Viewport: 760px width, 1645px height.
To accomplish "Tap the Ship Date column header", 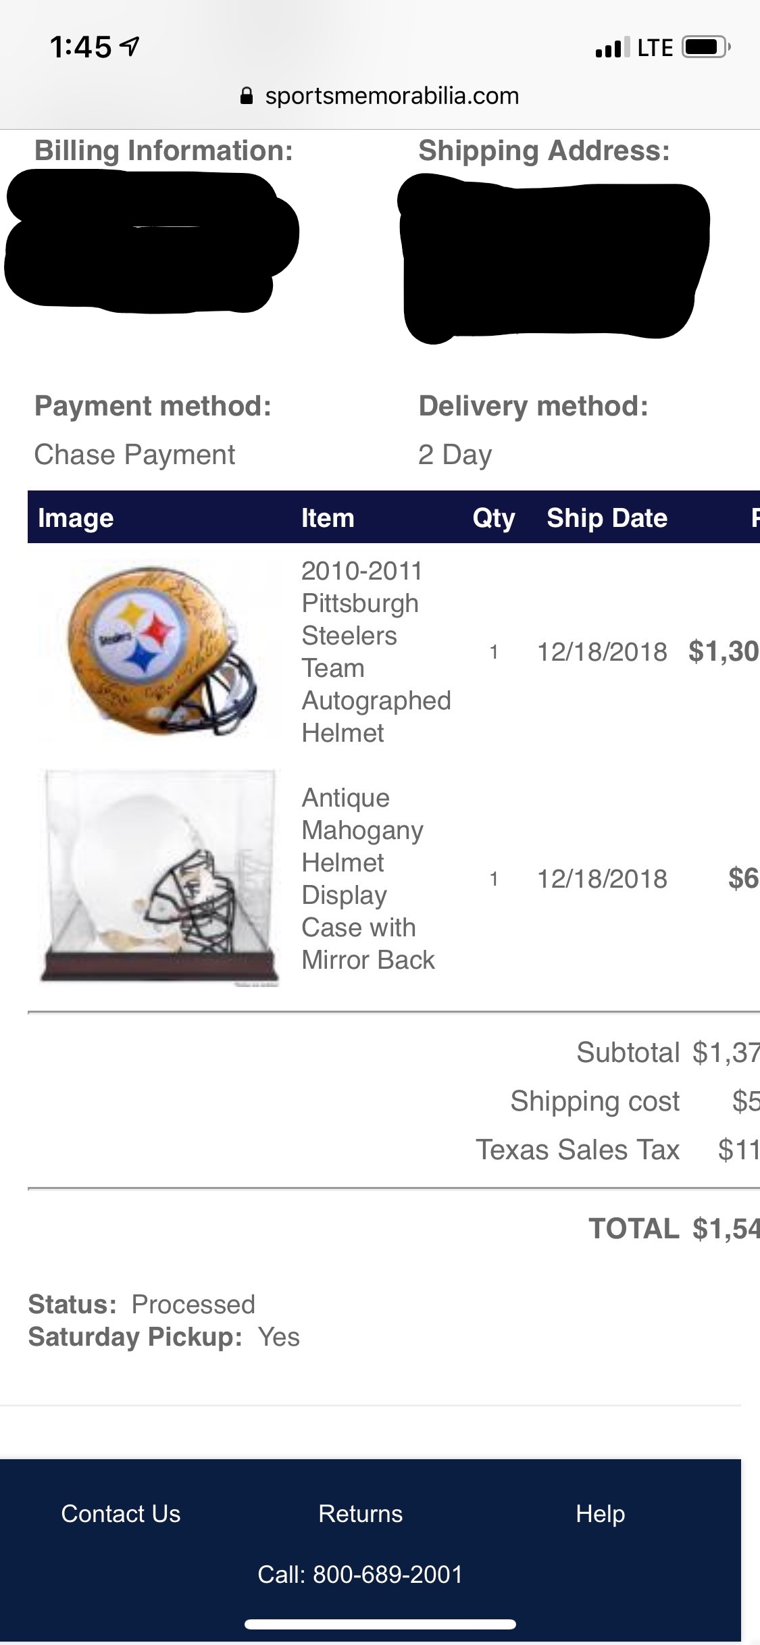I will (x=607, y=518).
